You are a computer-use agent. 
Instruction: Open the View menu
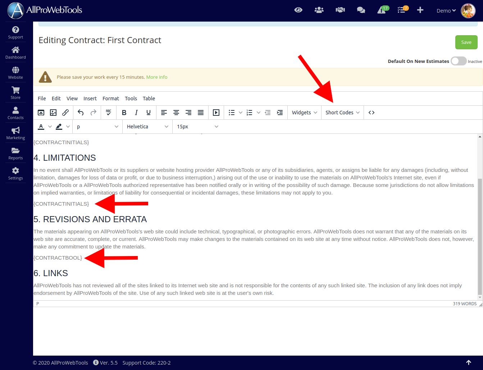tap(72, 99)
